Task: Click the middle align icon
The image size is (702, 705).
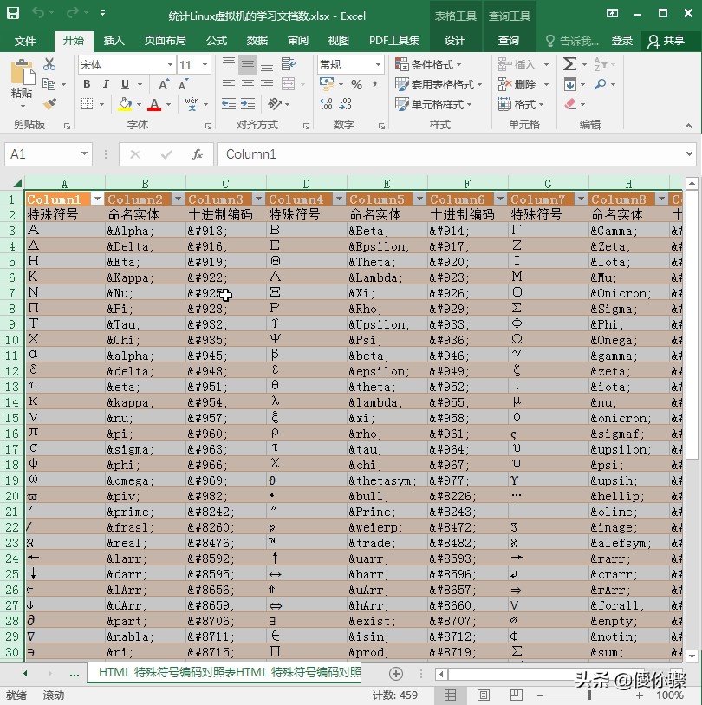Action: pyautogui.click(x=248, y=64)
